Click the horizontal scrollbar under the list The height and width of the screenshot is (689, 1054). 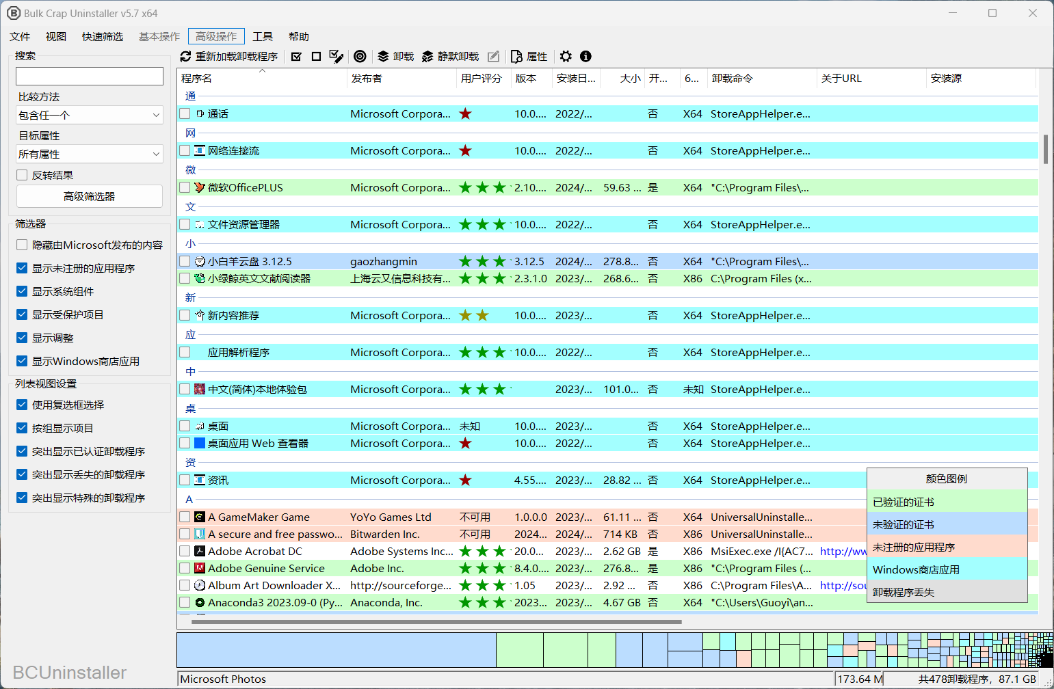[436, 622]
